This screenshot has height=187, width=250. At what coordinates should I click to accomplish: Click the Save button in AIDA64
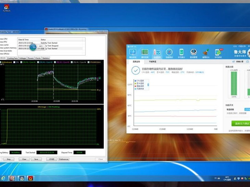[x=36, y=159]
